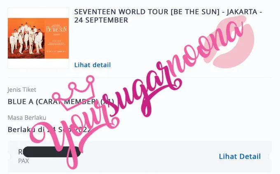Click the '24 SEPTEMBER' line in the title
This screenshot has width=280, height=174.
click(101, 20)
